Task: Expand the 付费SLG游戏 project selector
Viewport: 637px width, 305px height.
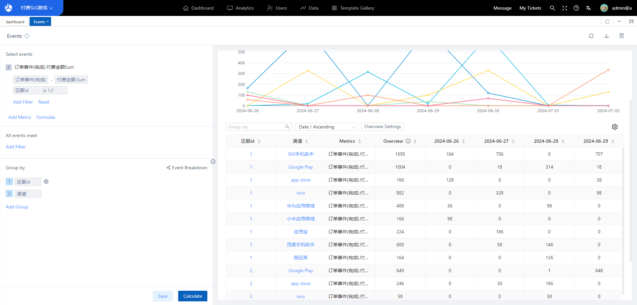Action: [x=36, y=8]
